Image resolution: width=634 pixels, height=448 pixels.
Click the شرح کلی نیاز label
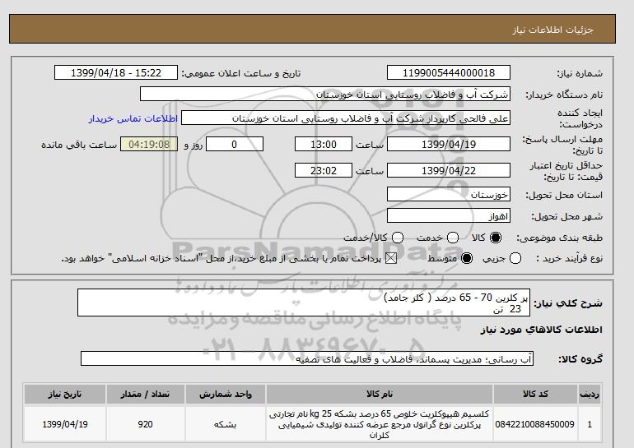click(x=568, y=303)
